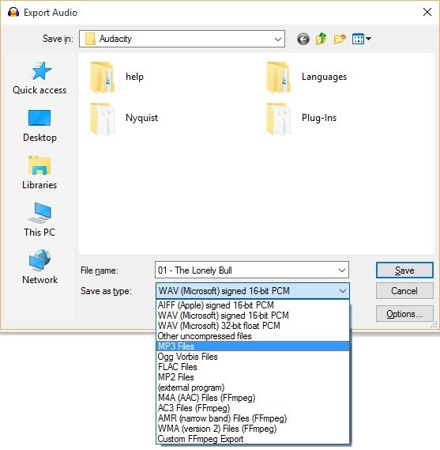The height and width of the screenshot is (450, 440).
Task: Create a new folder icon
Action: 340,39
